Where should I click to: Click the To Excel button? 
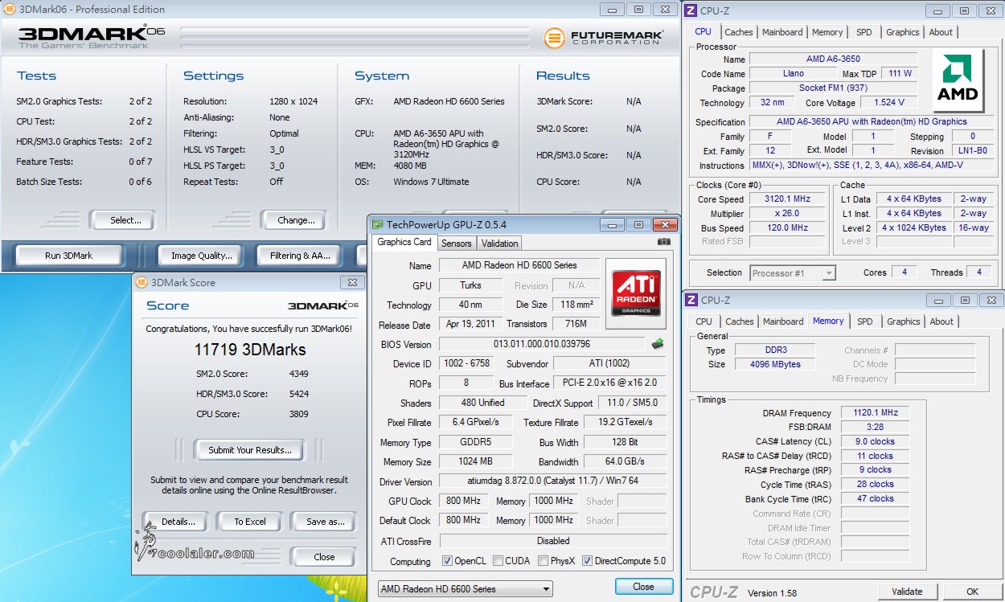[249, 522]
